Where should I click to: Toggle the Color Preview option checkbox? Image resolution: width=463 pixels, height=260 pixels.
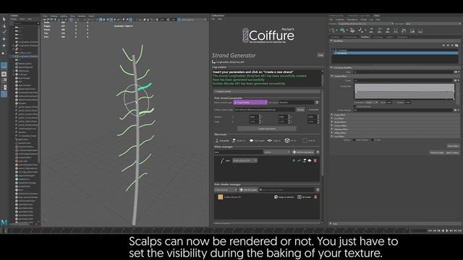coord(354,140)
